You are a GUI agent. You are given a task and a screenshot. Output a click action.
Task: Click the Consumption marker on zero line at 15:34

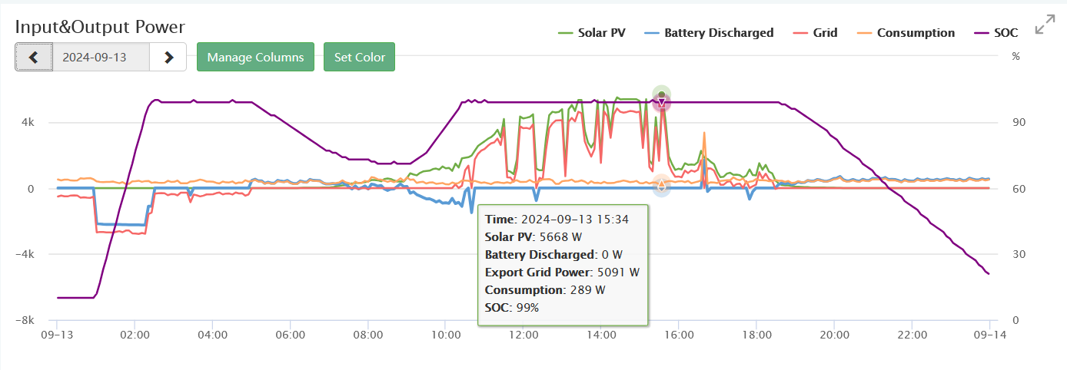point(661,185)
